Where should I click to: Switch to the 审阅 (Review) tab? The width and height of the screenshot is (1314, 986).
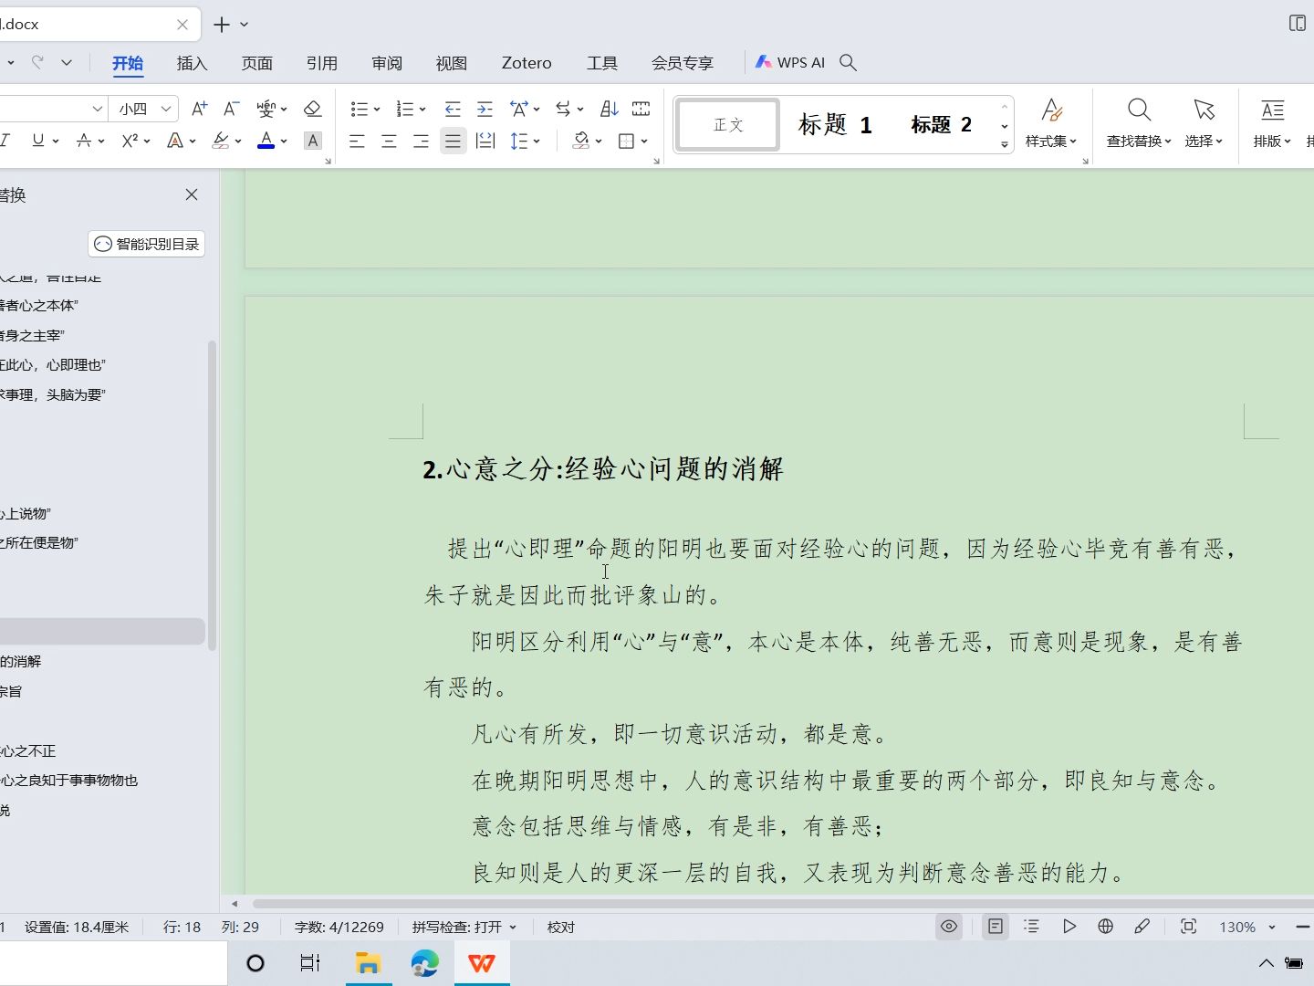coord(387,63)
